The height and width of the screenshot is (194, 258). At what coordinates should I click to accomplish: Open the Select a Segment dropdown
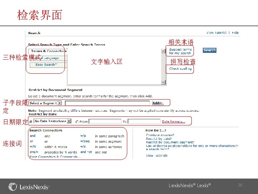(x=45, y=103)
